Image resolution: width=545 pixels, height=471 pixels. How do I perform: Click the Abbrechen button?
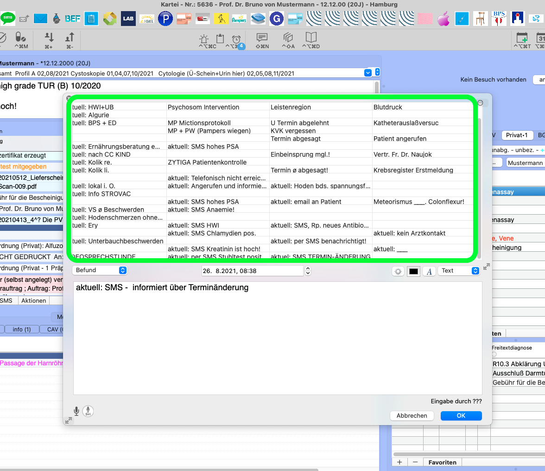[x=412, y=416]
